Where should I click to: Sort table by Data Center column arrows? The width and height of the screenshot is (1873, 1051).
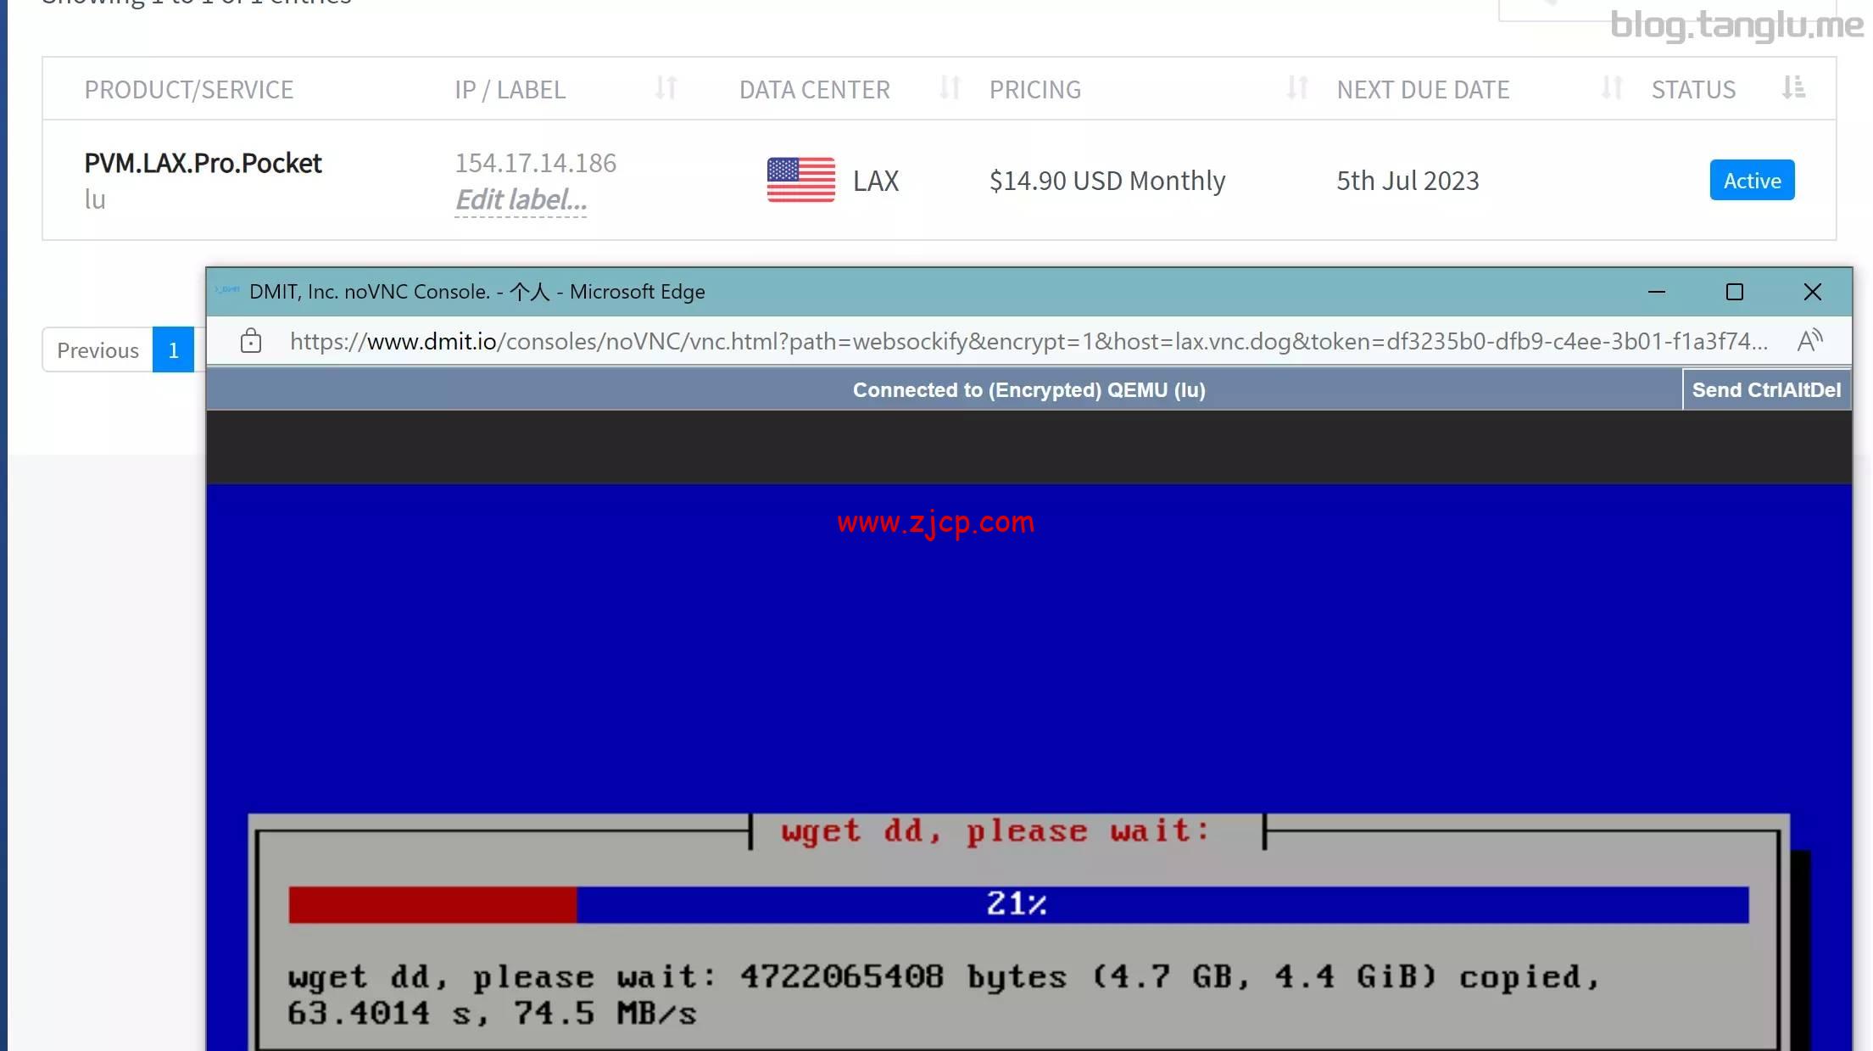point(950,88)
